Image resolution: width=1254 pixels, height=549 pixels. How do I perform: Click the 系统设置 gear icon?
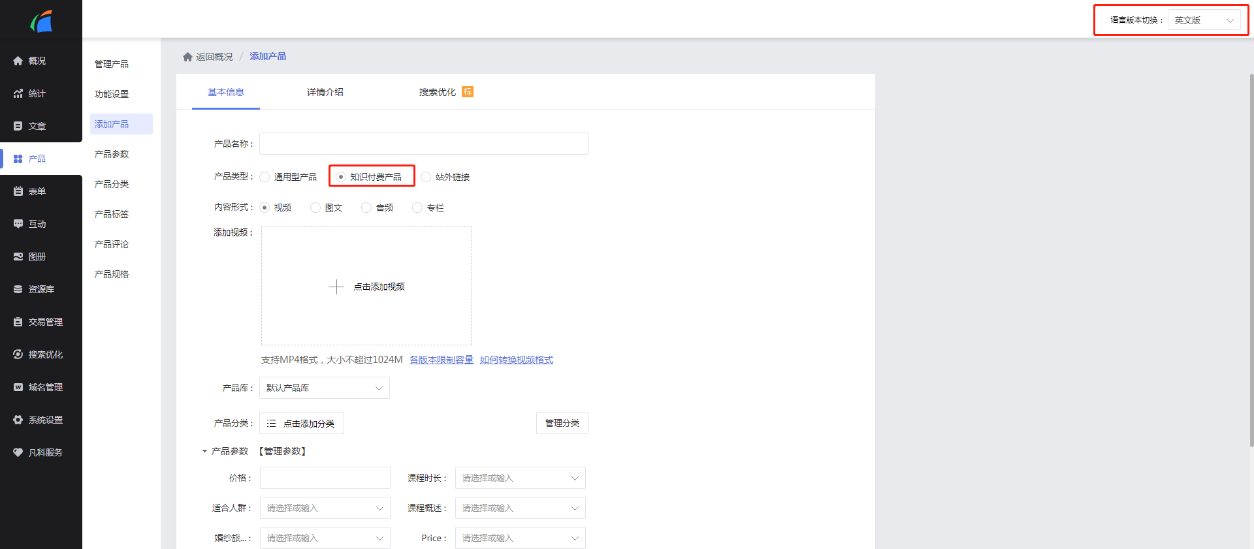(x=18, y=420)
